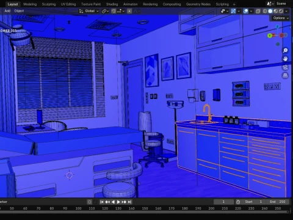Viewport: 293px width, 220px height.
Task: Open the Animation workspace tab
Action: [x=130, y=4]
